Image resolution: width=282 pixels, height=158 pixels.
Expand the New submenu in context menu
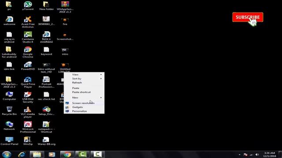(x=84, y=97)
